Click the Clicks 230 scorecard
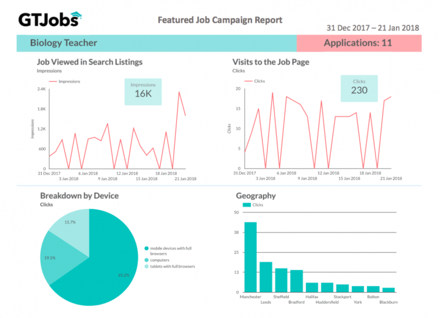The width and height of the screenshot is (440, 318). 359,88
